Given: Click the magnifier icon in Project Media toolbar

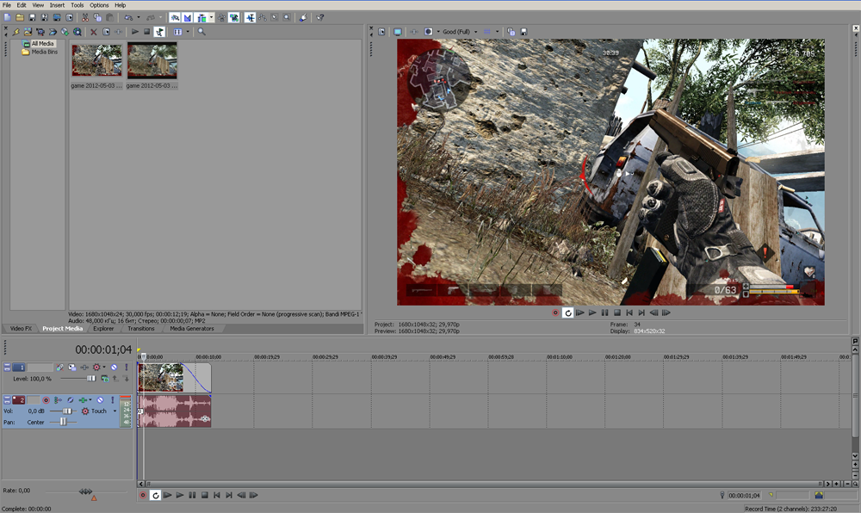Looking at the screenshot, I should tap(201, 32).
